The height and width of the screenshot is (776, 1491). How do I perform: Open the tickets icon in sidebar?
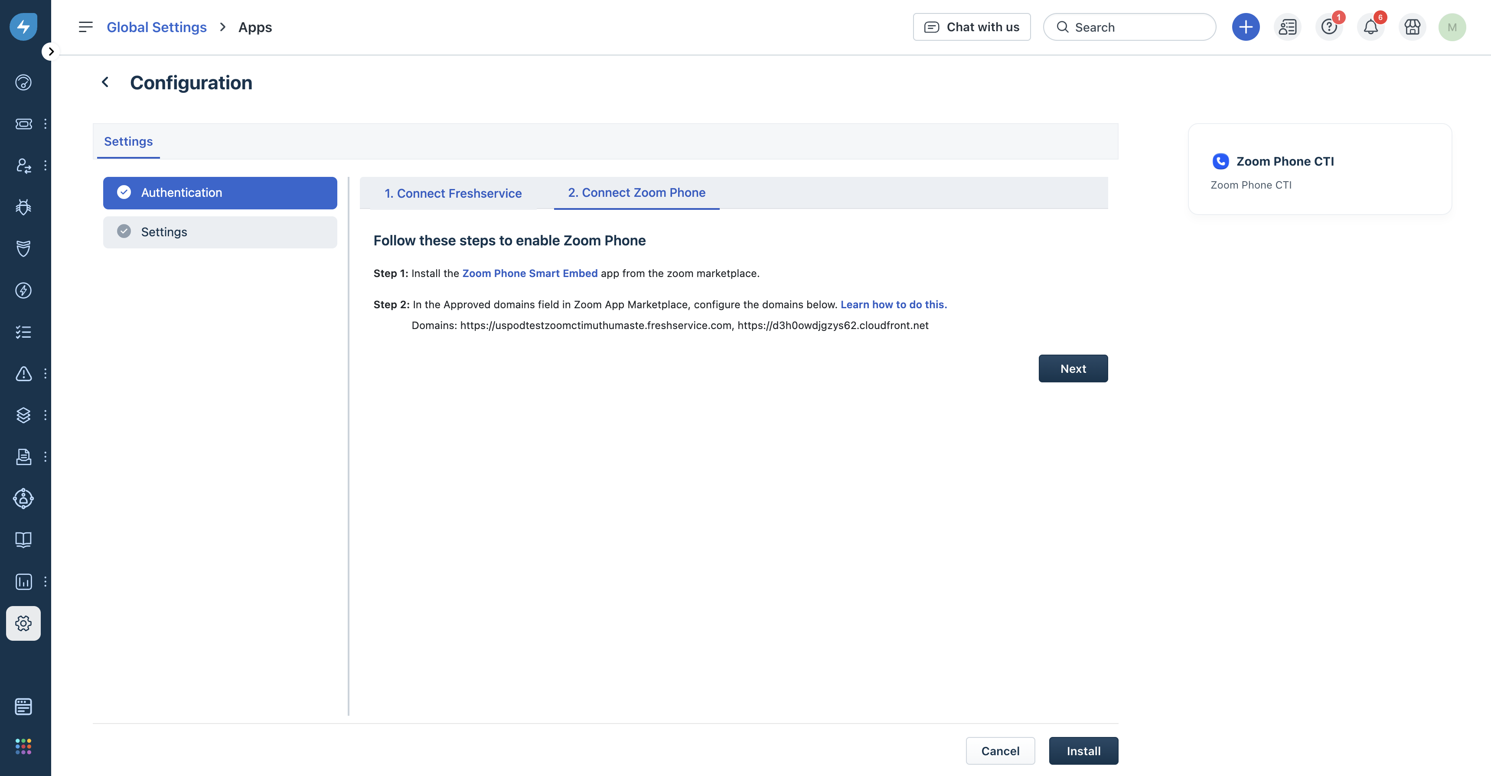tap(23, 124)
